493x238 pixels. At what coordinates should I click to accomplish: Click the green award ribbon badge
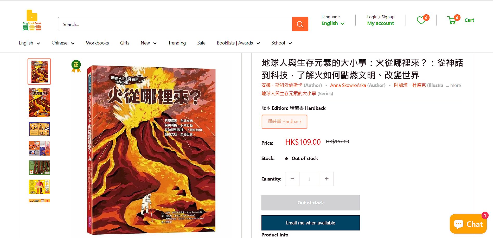coord(76,66)
